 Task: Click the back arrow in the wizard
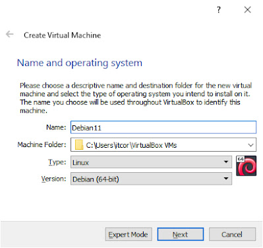pos(10,34)
